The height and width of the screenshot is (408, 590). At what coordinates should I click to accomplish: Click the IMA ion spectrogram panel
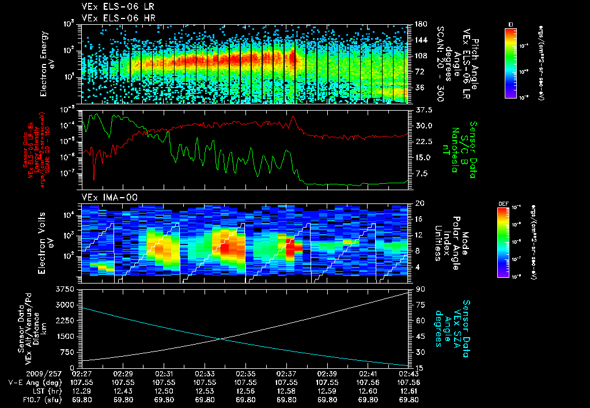pos(244,244)
